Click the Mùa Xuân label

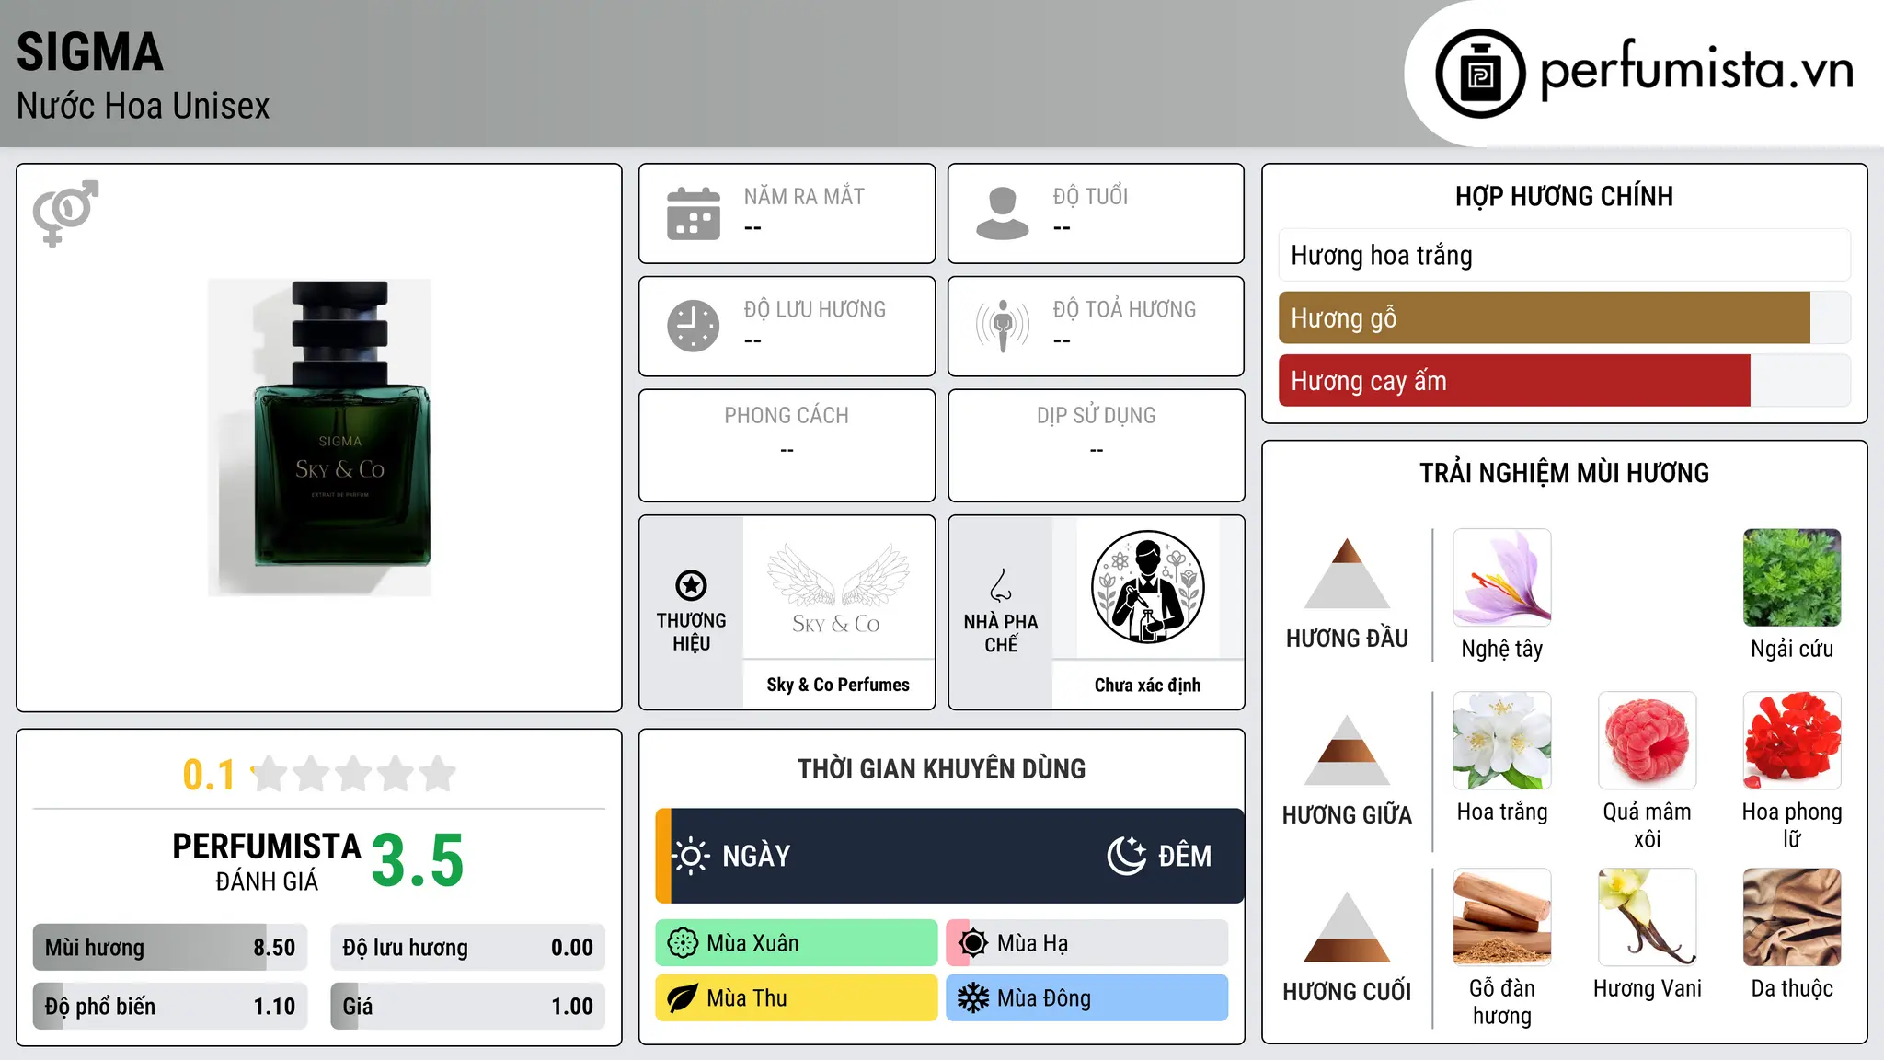752,943
